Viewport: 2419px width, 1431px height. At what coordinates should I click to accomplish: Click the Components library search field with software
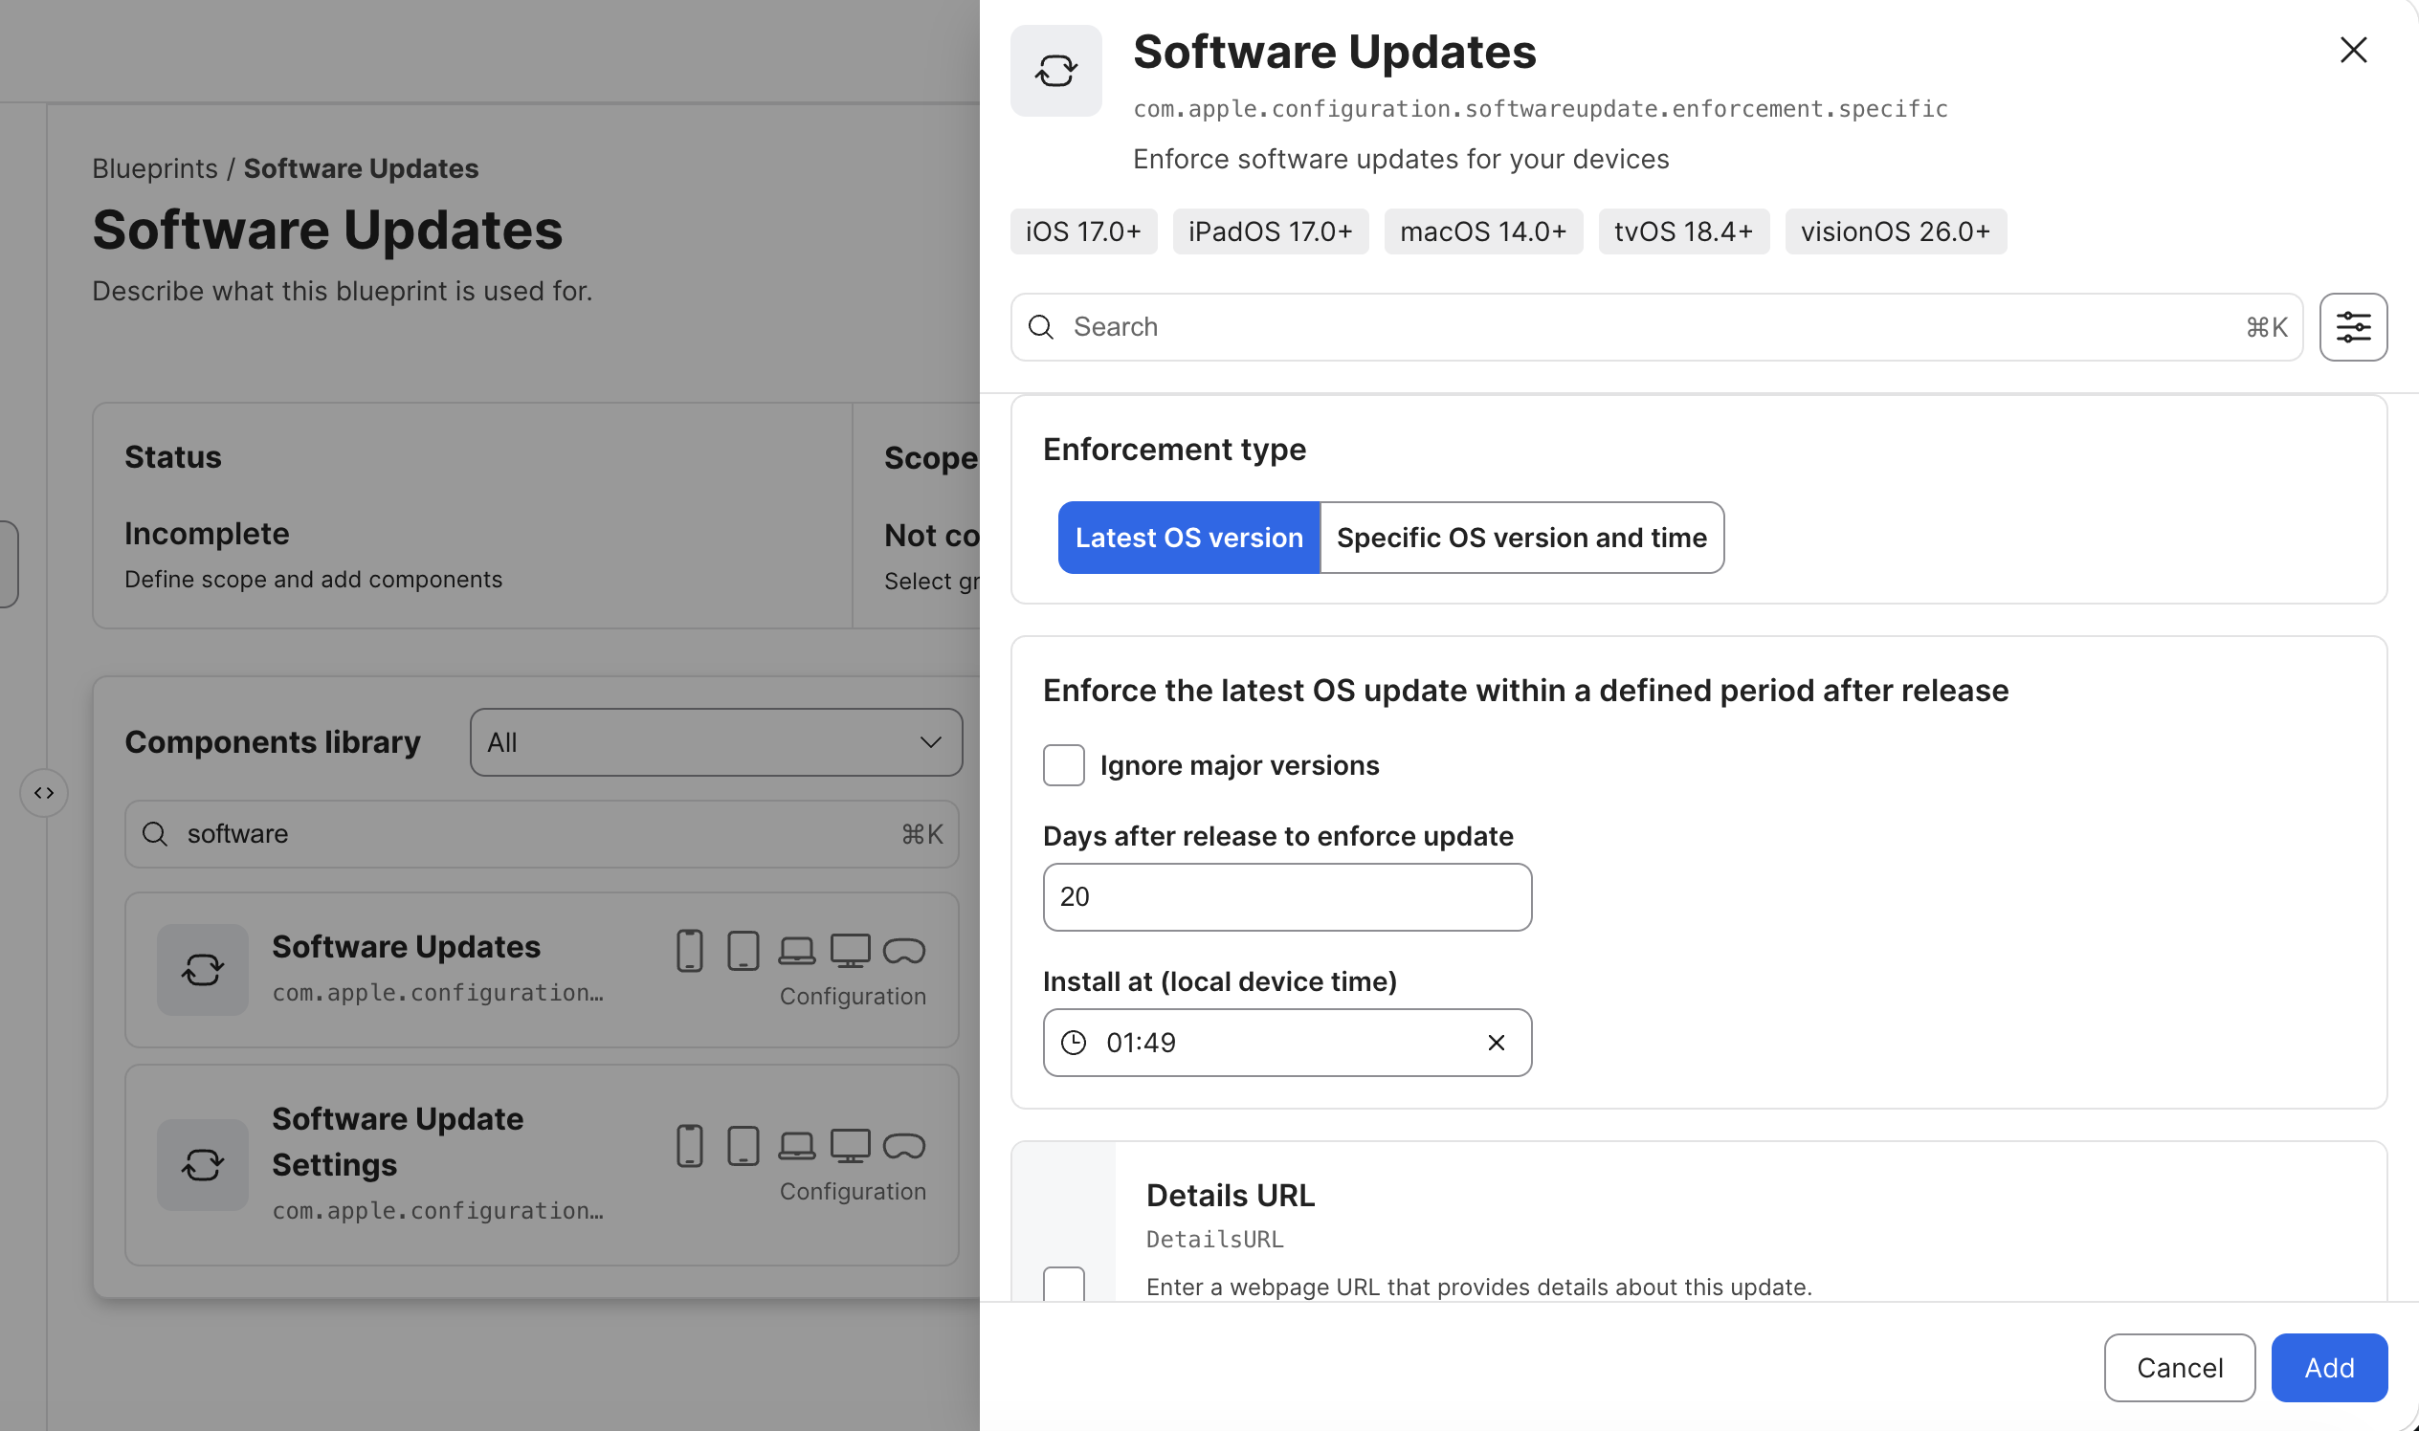point(541,834)
